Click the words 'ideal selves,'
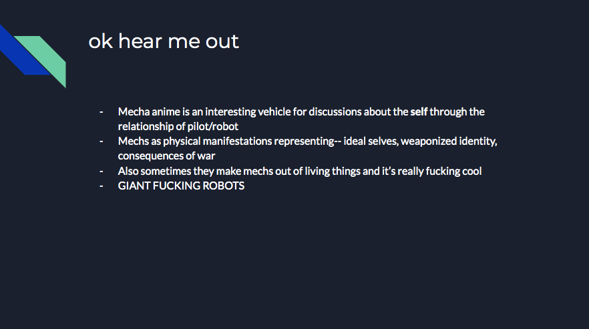Image resolution: width=589 pixels, height=329 pixels. [x=371, y=141]
